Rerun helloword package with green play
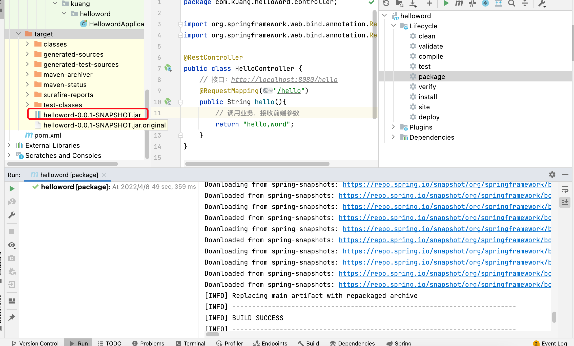574x346 pixels. pos(12,189)
